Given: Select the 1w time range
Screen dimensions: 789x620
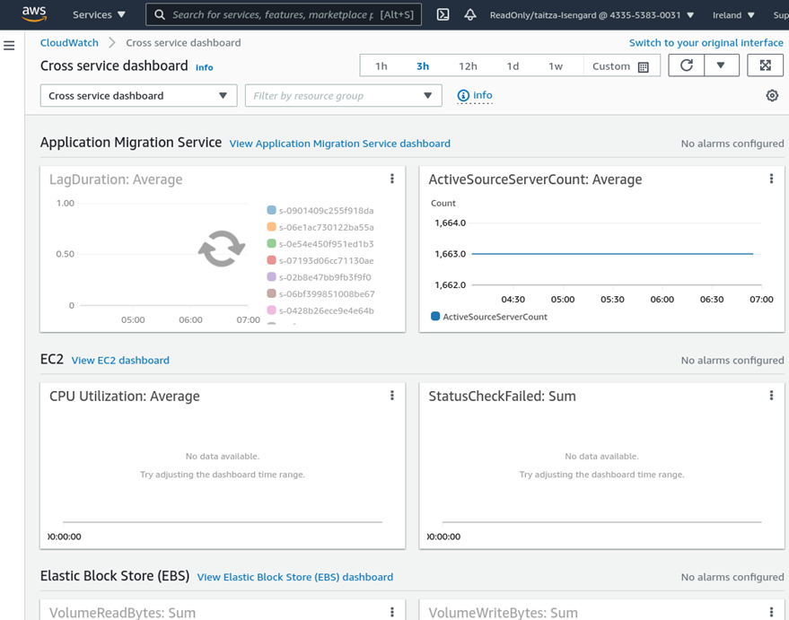Looking at the screenshot, I should click(556, 65).
